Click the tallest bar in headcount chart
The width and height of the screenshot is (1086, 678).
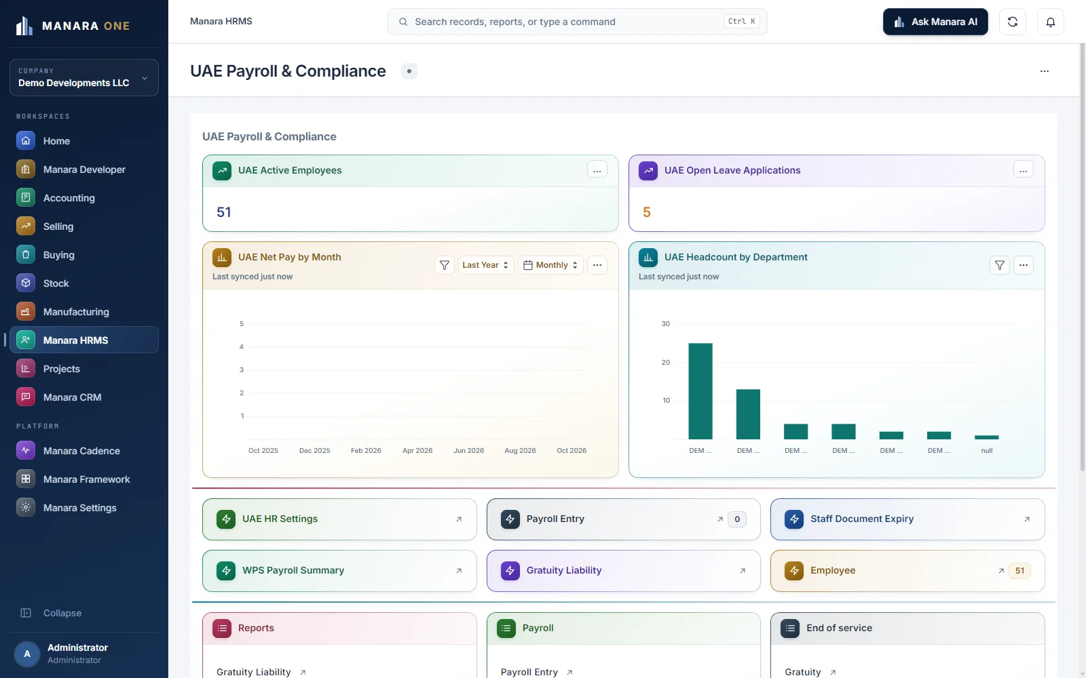click(x=700, y=391)
